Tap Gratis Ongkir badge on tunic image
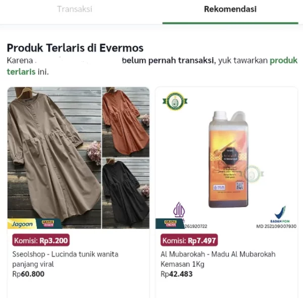The image size is (303, 298). pyautogui.click(x=48, y=223)
